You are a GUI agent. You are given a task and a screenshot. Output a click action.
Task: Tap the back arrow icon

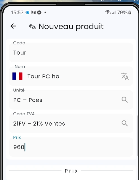pyautogui.click(x=13, y=26)
